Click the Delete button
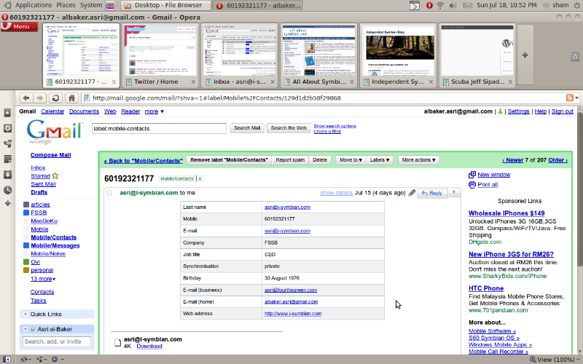This screenshot has width=583, height=364. tap(320, 160)
